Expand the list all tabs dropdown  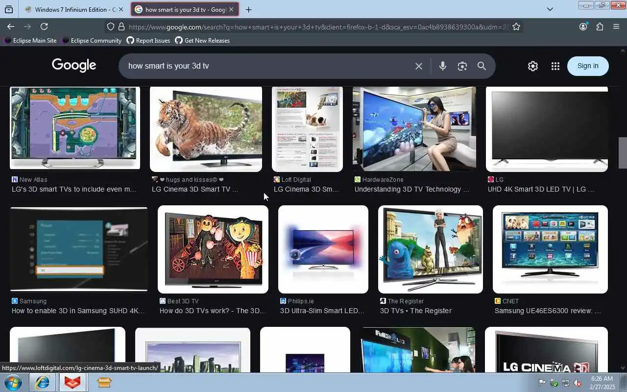[x=550, y=9]
